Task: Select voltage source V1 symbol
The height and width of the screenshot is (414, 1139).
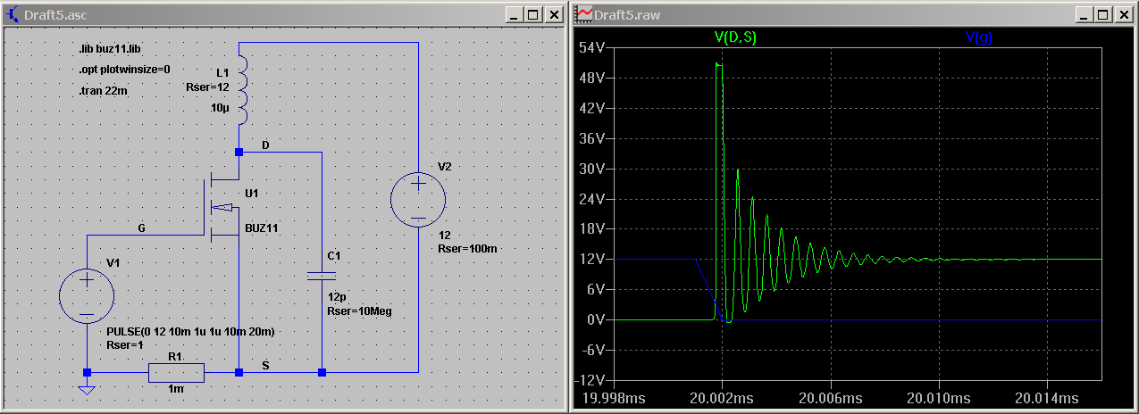Action: (87, 296)
